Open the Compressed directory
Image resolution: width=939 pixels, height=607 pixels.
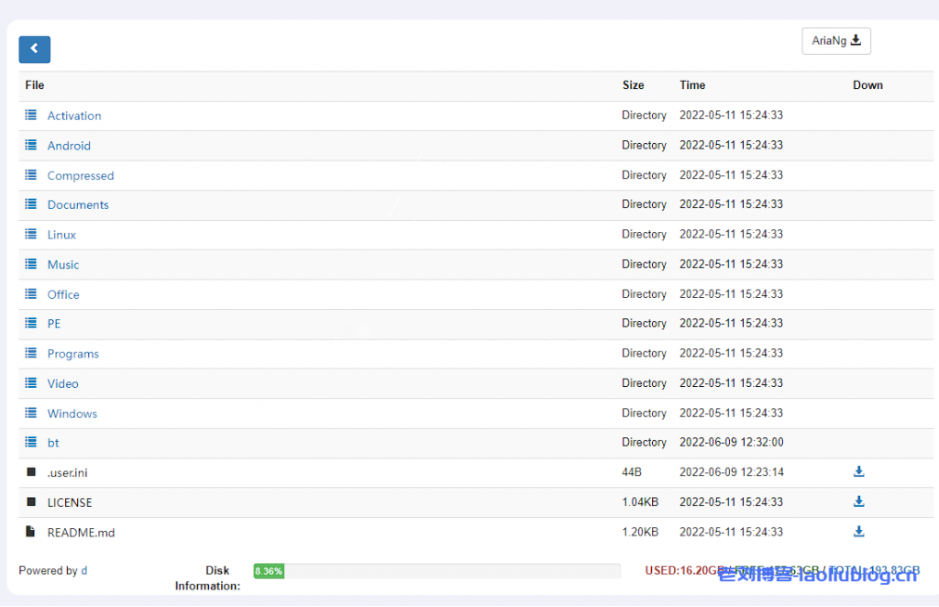pyautogui.click(x=81, y=176)
